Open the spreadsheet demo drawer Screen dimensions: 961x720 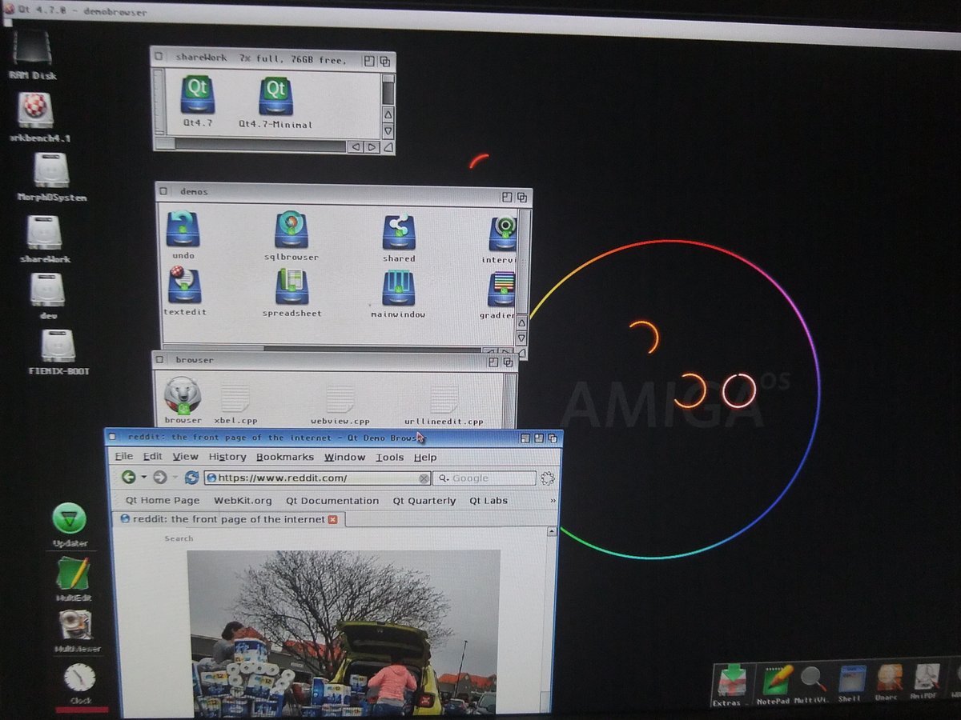point(292,286)
